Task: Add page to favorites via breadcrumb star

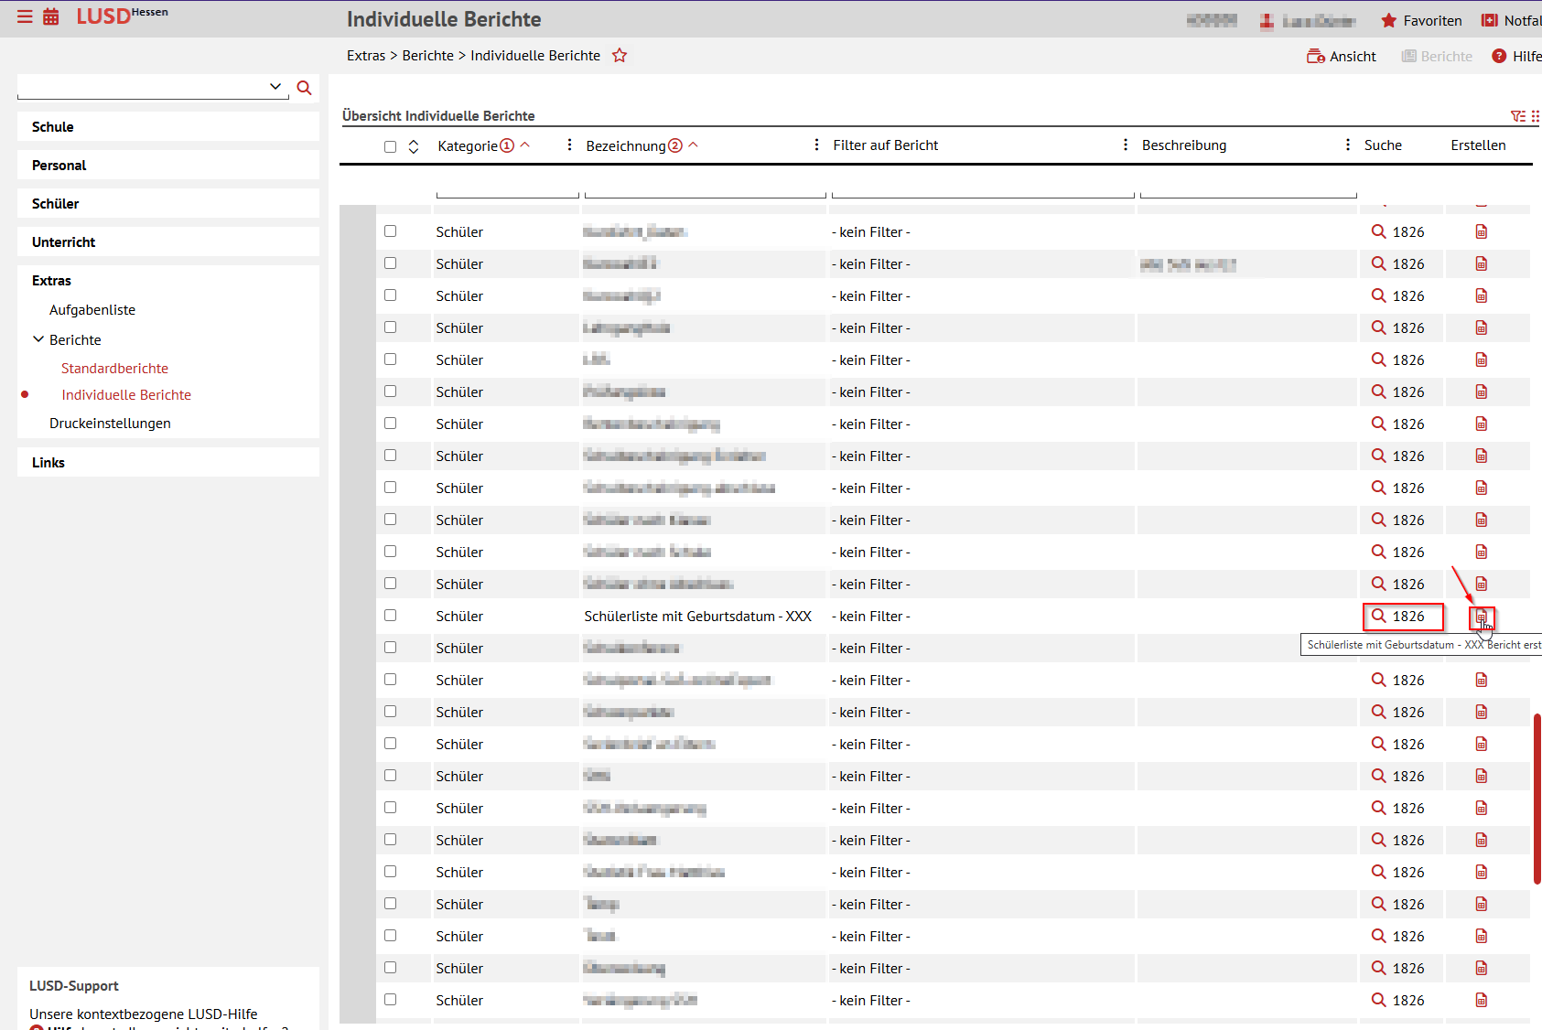Action: tap(620, 56)
